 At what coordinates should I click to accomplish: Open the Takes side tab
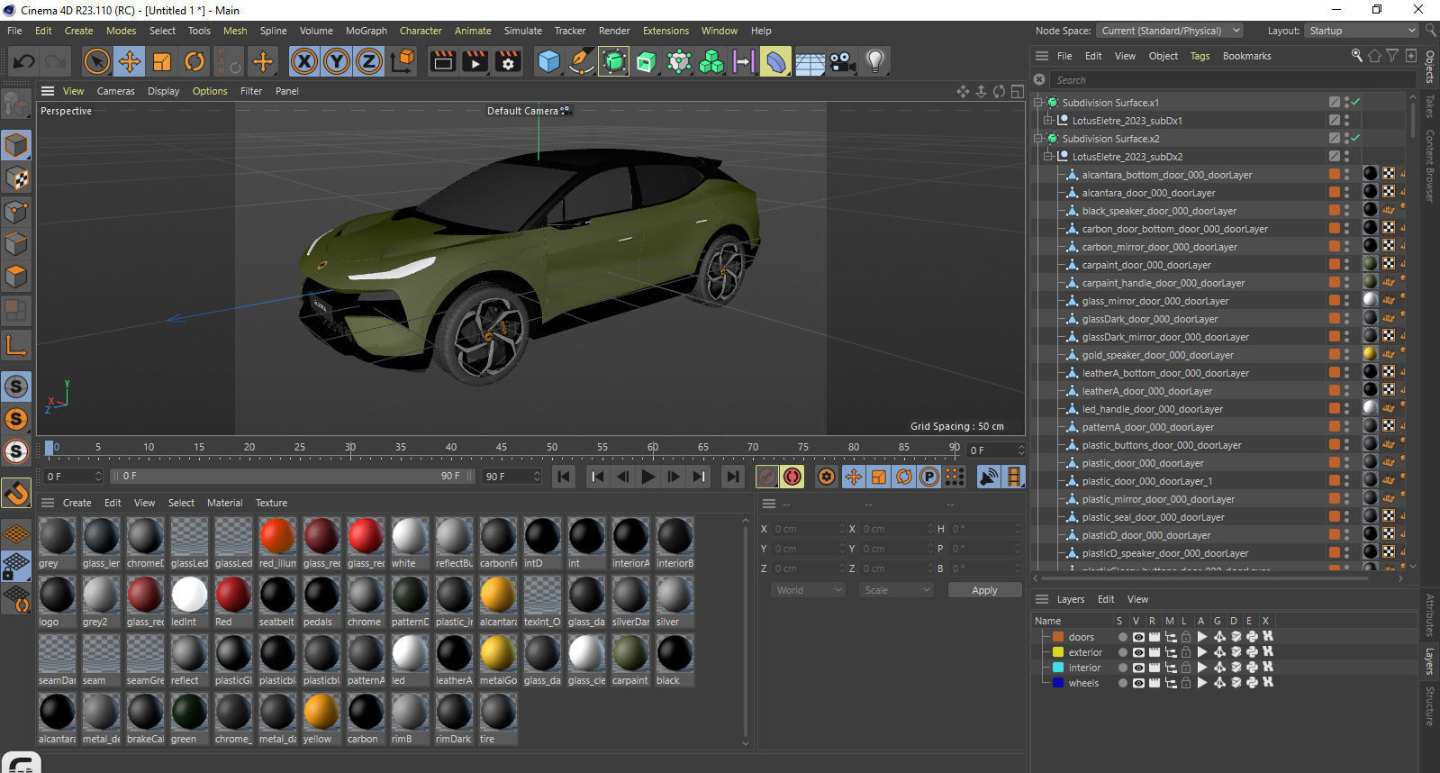coord(1430,105)
